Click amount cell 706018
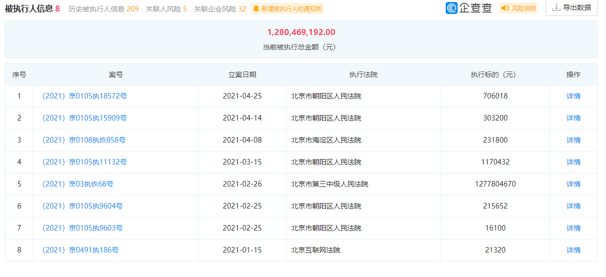The image size is (606, 277). pyautogui.click(x=495, y=96)
